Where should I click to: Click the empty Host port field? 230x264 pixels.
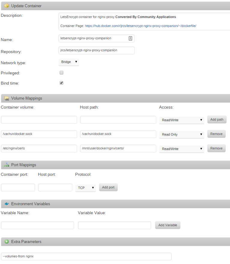55,187
